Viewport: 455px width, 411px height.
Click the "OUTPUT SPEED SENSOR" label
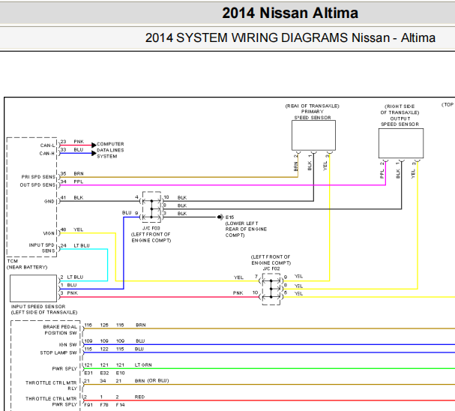click(400, 121)
